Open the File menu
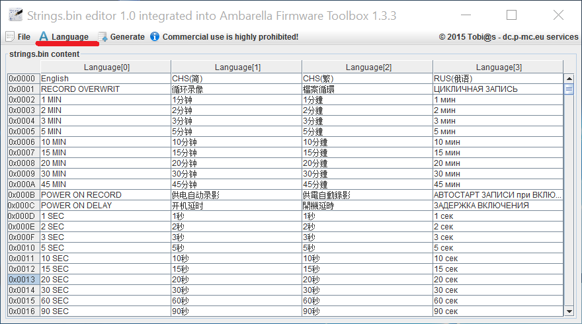The height and width of the screenshot is (324, 582). click(24, 37)
